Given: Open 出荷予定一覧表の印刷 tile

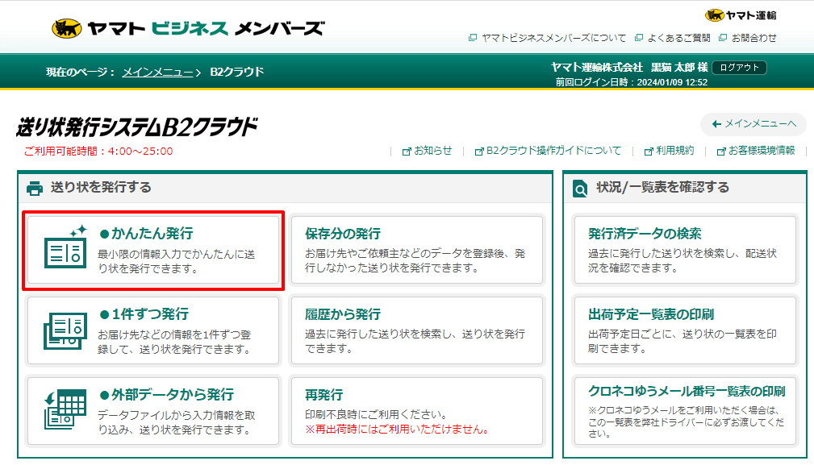Looking at the screenshot, I should [684, 330].
